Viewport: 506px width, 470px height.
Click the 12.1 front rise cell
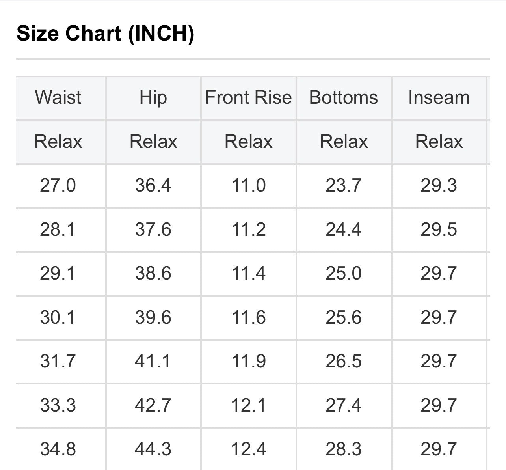[x=248, y=405]
